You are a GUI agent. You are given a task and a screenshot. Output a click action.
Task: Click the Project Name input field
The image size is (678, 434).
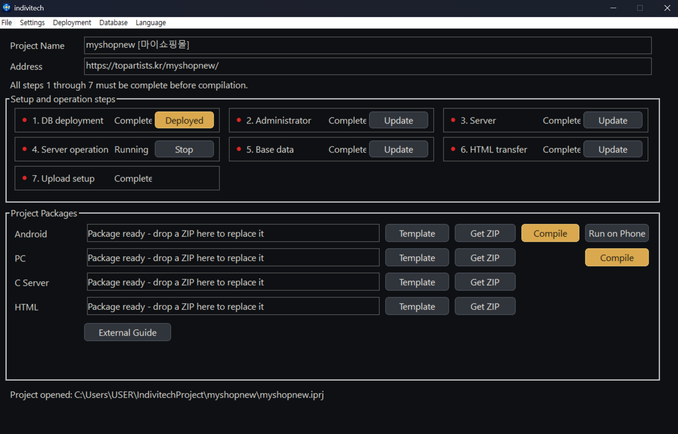point(368,45)
